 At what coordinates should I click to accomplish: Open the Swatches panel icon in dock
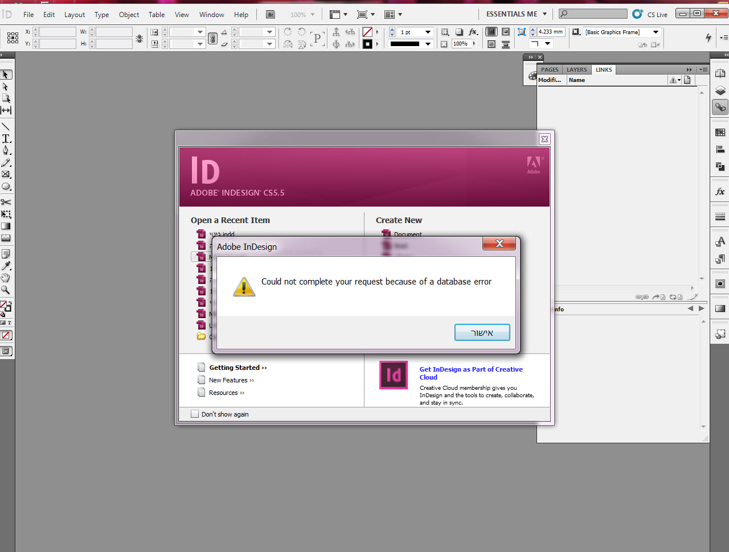720,133
